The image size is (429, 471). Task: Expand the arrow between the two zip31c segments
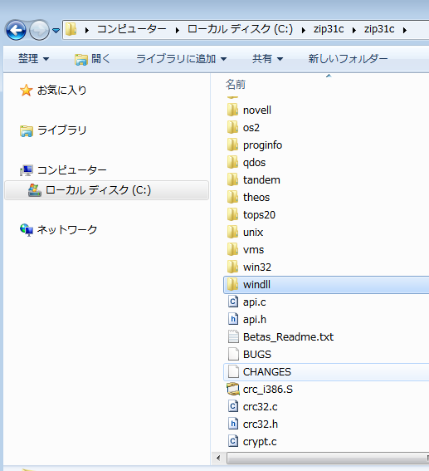tap(354, 30)
